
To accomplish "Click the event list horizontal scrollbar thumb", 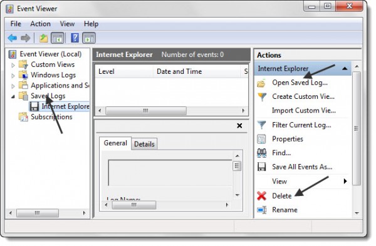I will tap(146, 111).
